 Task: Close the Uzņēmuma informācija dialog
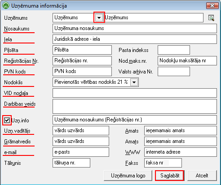click(x=212, y=6)
